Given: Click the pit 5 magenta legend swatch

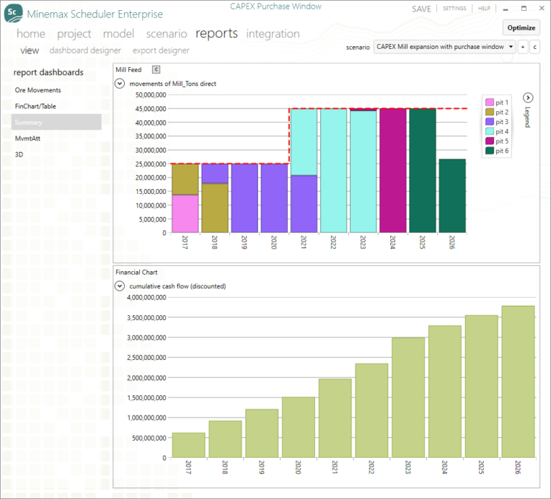Looking at the screenshot, I should tap(490, 141).
